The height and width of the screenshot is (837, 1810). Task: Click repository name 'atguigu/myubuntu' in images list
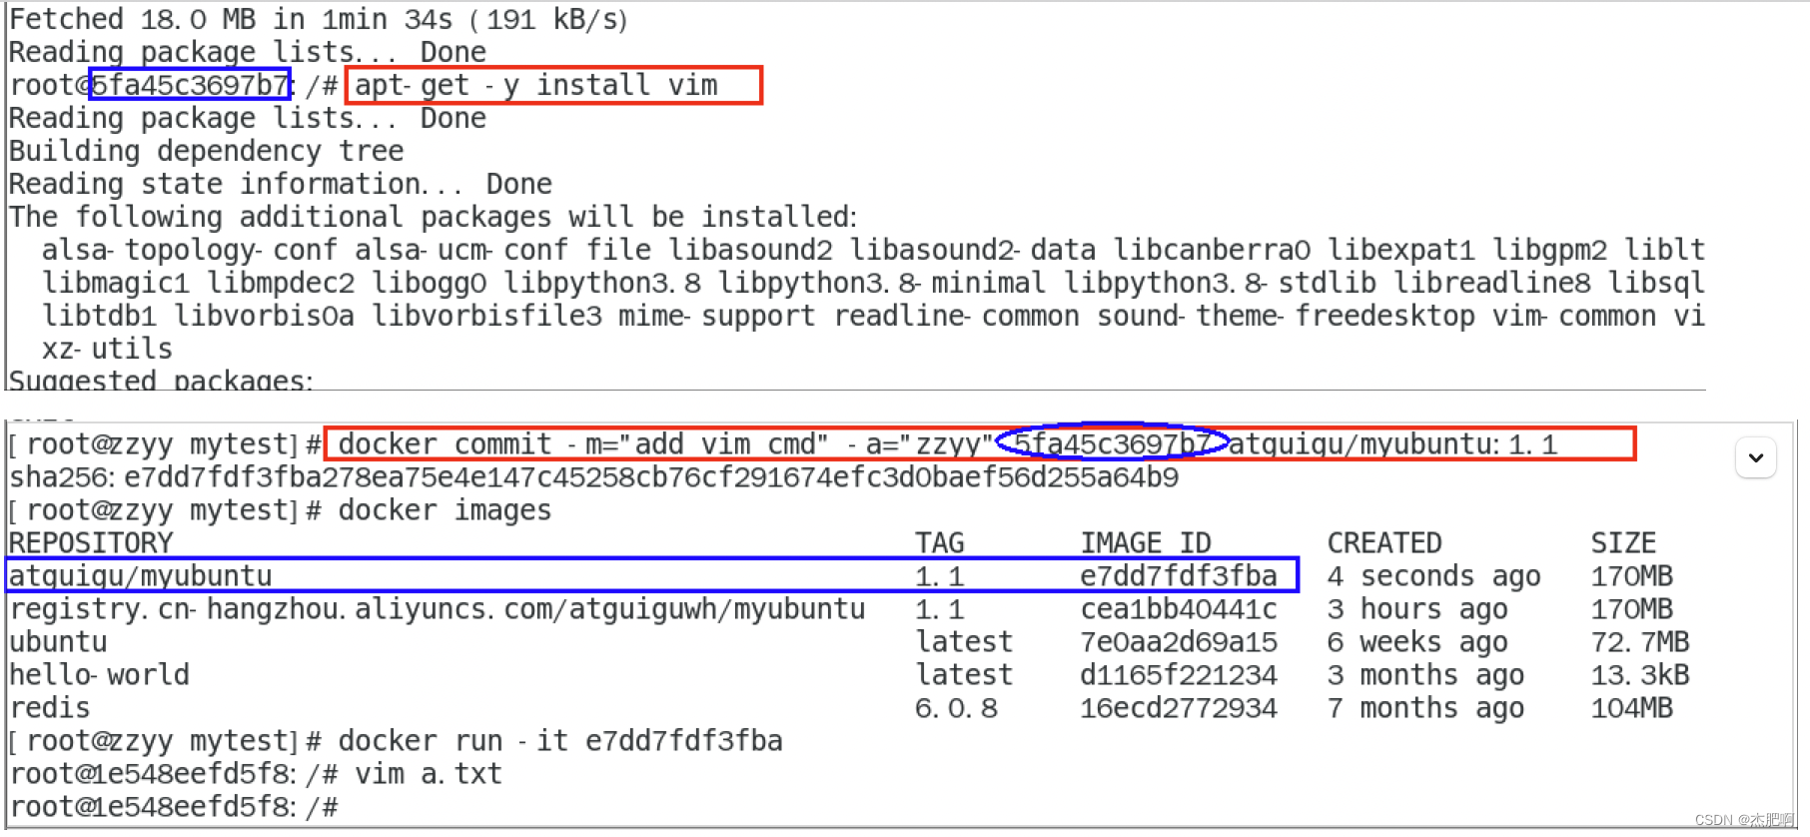(140, 576)
